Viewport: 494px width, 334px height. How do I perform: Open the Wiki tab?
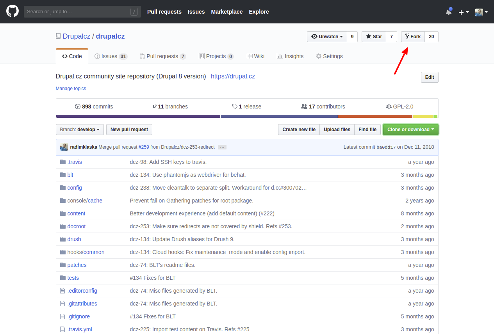tap(255, 56)
